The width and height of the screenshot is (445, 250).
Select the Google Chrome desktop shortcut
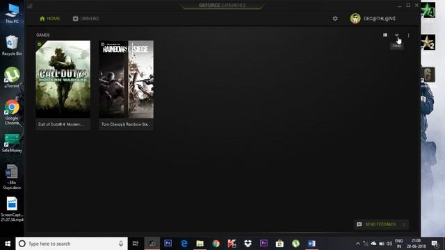coord(12,112)
